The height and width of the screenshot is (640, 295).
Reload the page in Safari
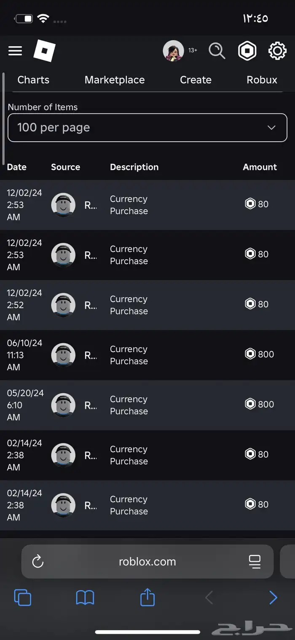(38, 561)
